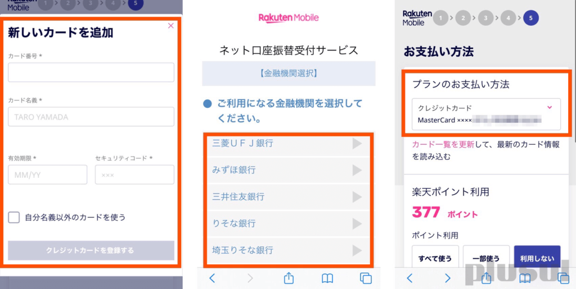Image resolution: width=576 pixels, height=289 pixels.
Task: Choose りそな銀行 from the bank list
Action: (289, 223)
